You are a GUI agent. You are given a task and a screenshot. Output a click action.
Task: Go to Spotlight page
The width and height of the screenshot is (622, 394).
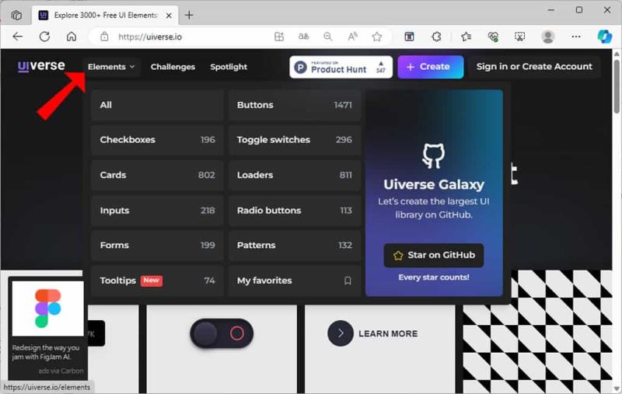(x=229, y=67)
